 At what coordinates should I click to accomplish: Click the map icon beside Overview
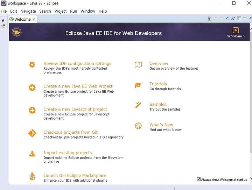pos(138,65)
